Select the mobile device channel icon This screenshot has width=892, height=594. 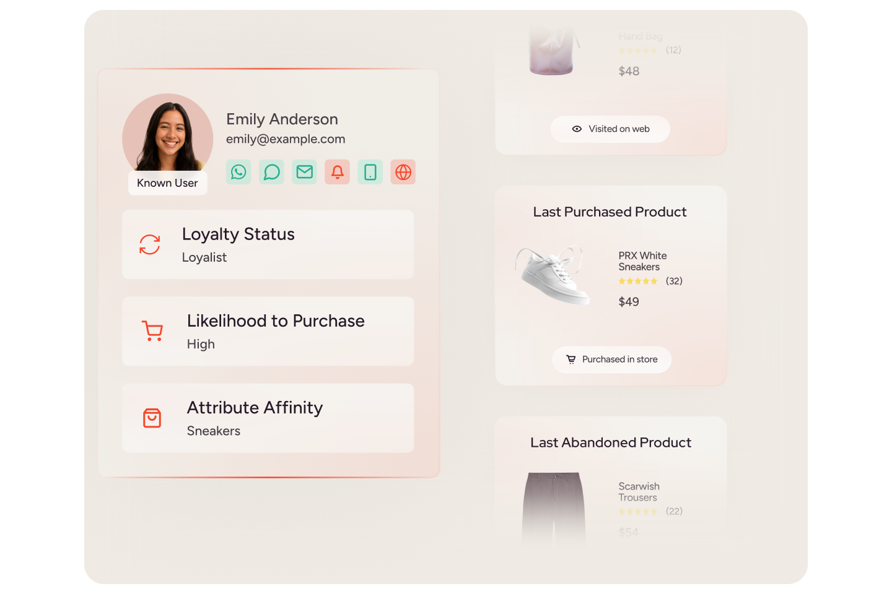pyautogui.click(x=370, y=172)
